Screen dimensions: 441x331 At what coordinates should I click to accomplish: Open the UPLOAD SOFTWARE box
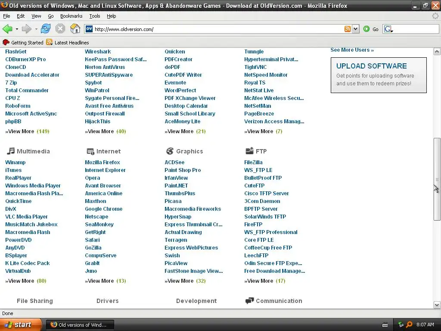point(379,75)
